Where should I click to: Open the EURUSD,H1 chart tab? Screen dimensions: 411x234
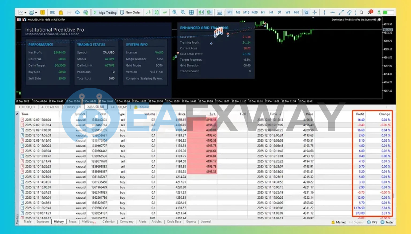click(x=27, y=107)
